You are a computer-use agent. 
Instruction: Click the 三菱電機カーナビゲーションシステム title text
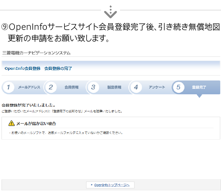36,53
